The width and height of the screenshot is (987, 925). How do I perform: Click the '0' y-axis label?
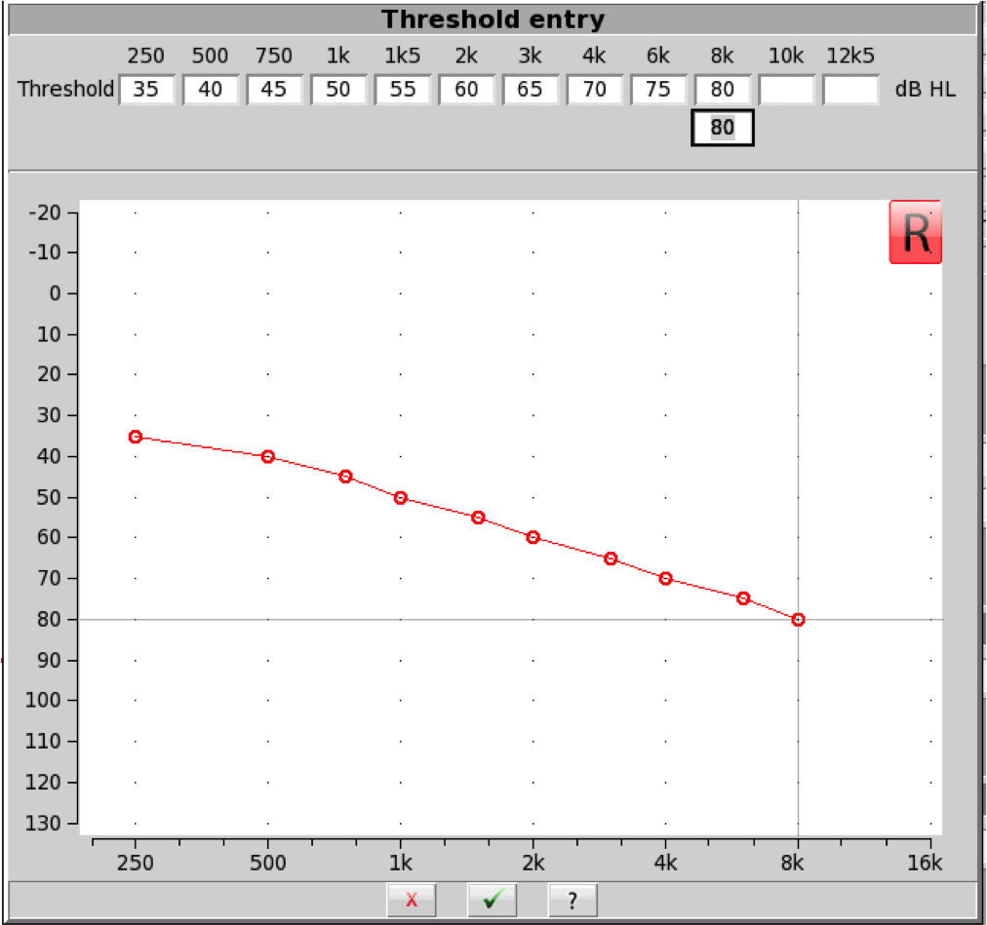point(56,293)
